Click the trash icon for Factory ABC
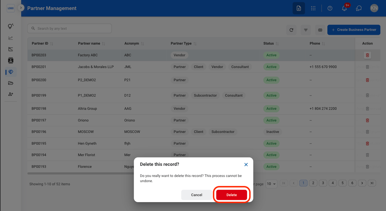386x211 pixels. 367,55
